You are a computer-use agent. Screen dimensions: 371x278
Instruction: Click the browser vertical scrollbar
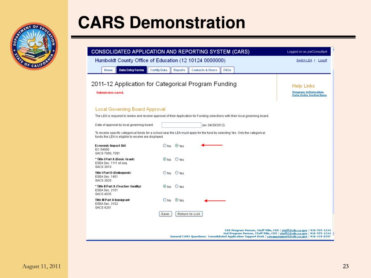coord(333,142)
